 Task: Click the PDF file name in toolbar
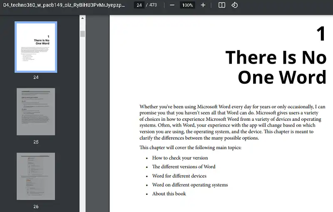64,5
